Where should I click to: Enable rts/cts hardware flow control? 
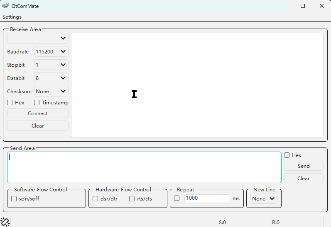coord(132,198)
